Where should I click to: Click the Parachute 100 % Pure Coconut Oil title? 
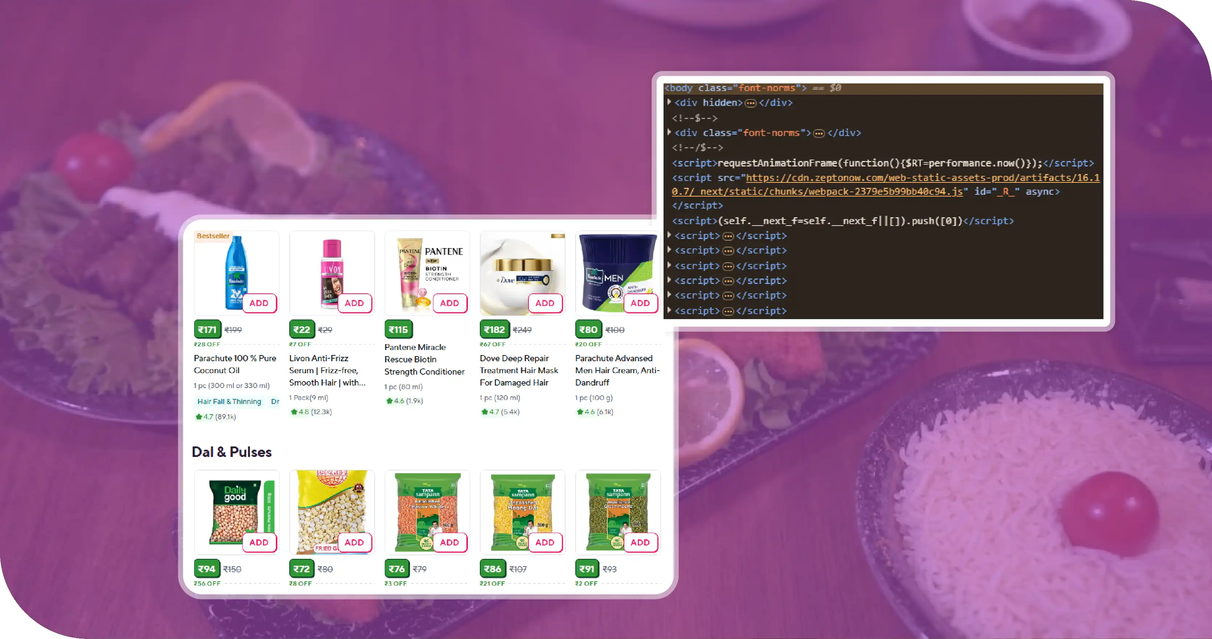(235, 364)
